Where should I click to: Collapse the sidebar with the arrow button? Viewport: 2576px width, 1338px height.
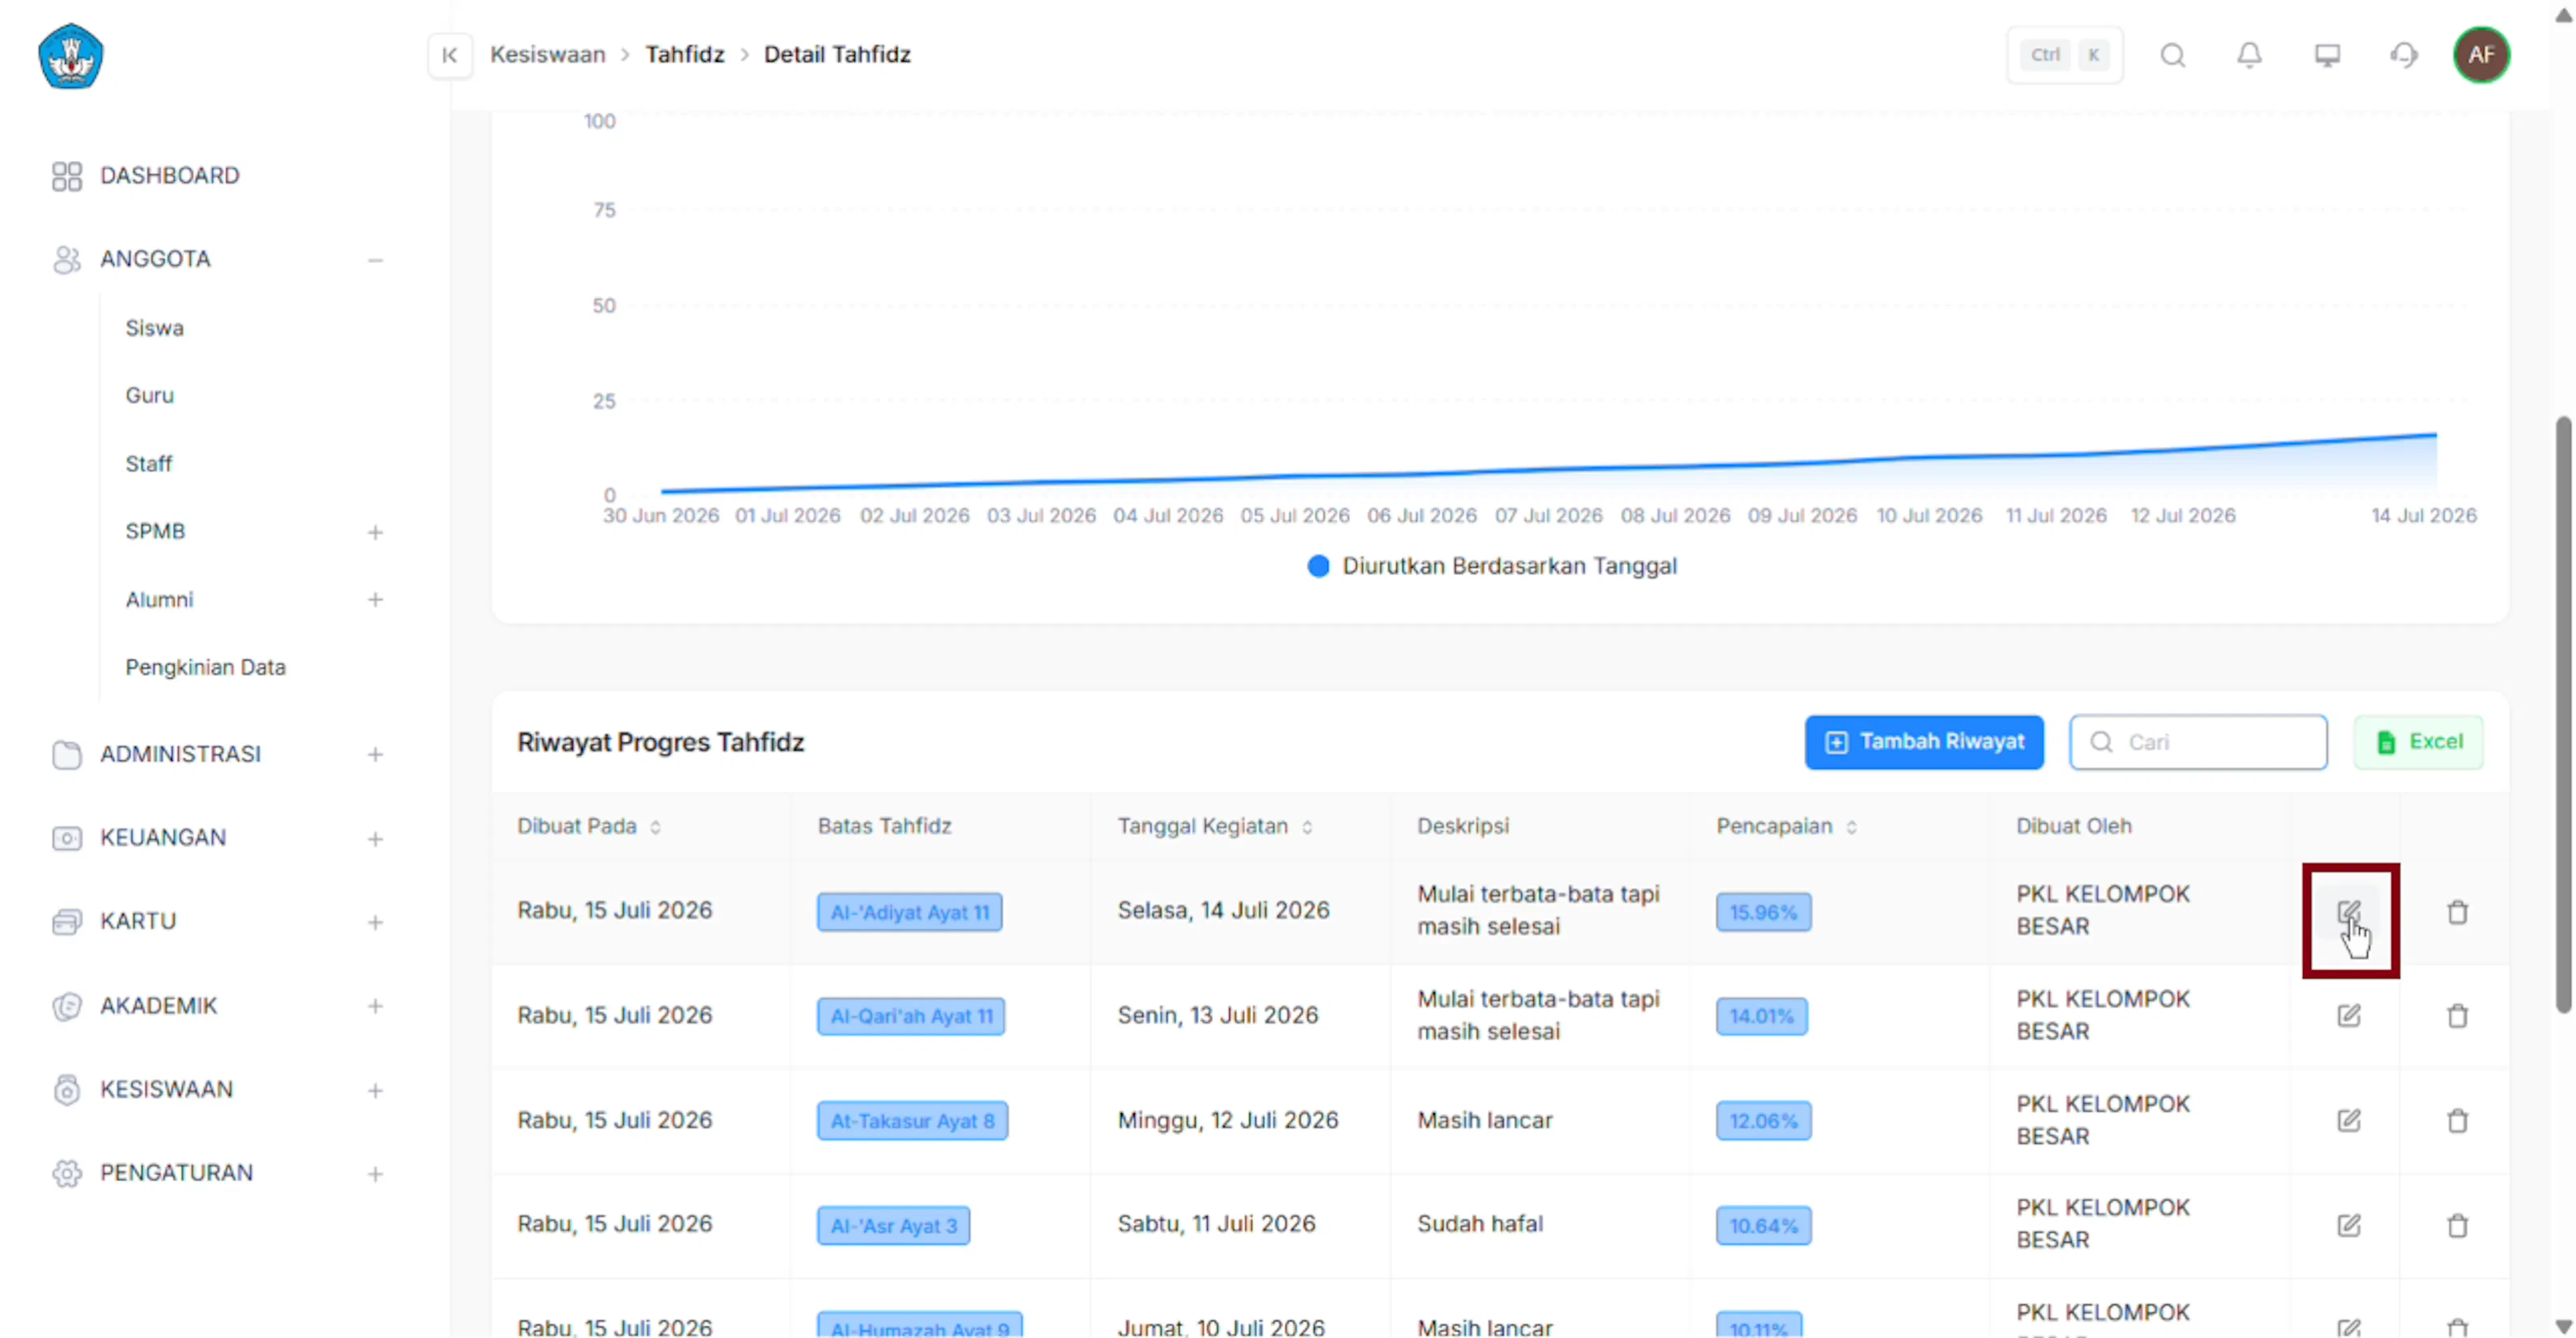(449, 55)
